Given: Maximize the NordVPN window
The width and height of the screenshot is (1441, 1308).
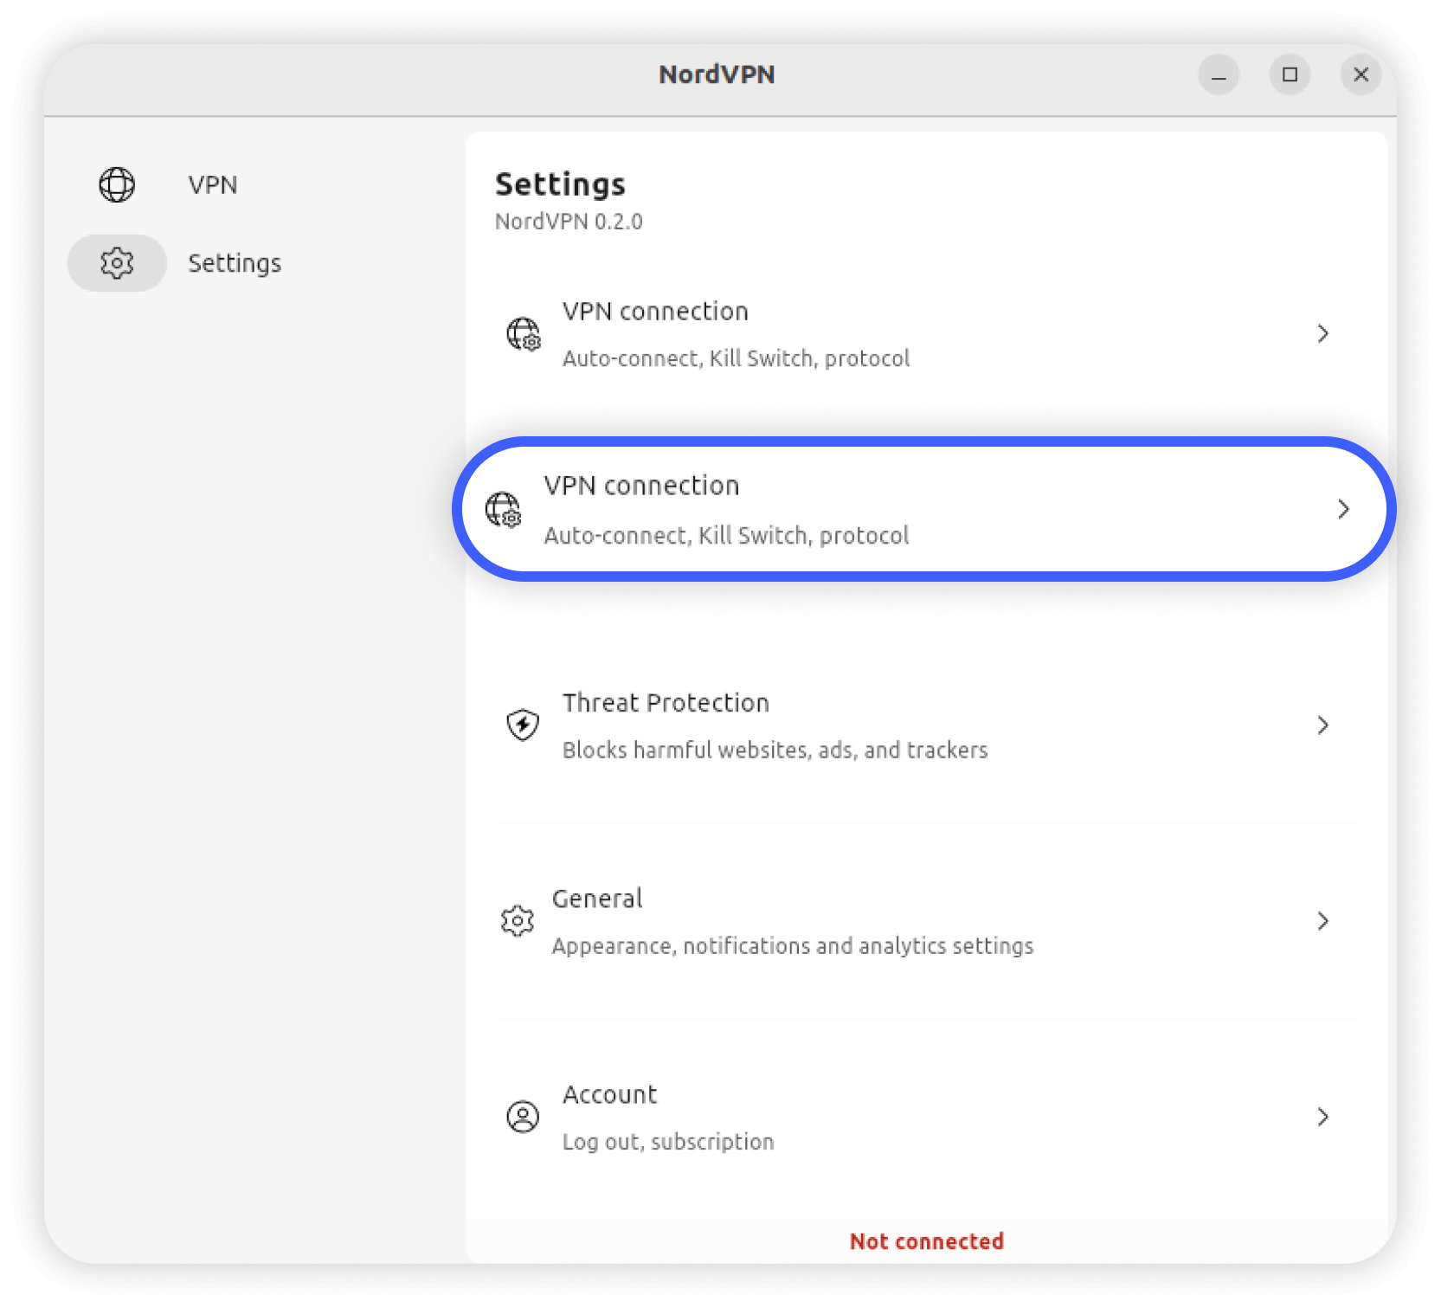Looking at the screenshot, I should [x=1290, y=75].
